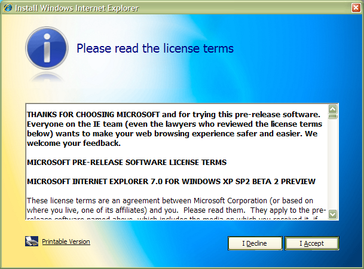The height and width of the screenshot is (269, 364).
Task: Click the license scrollbar thumb
Action: click(x=333, y=116)
